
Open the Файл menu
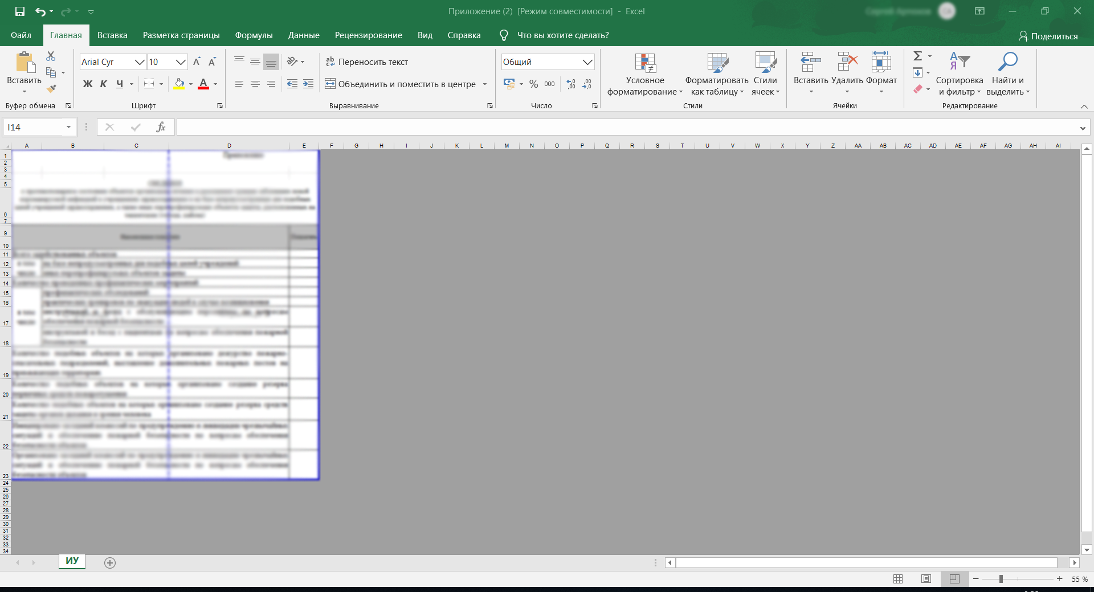tap(21, 35)
